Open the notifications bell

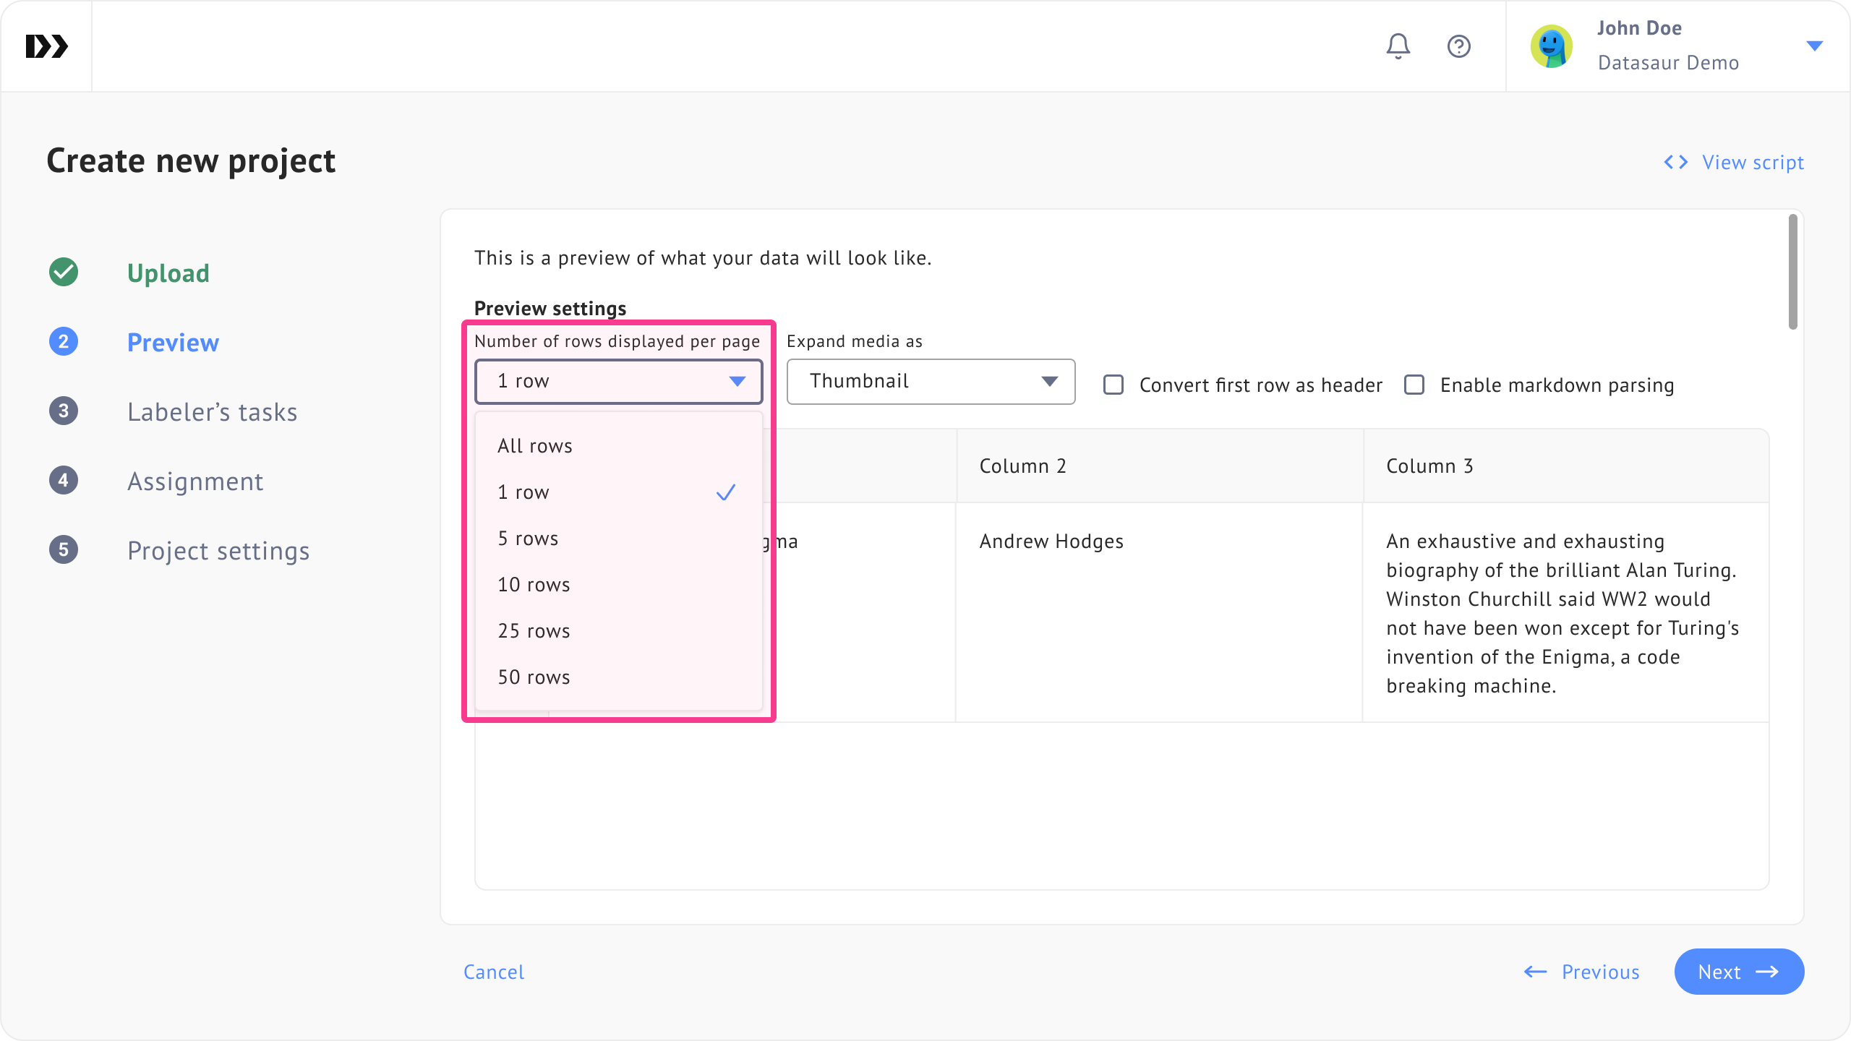(x=1398, y=46)
